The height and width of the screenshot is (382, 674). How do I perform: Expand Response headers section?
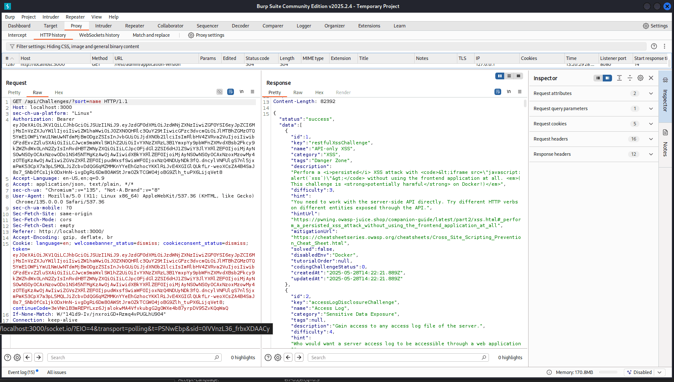651,154
